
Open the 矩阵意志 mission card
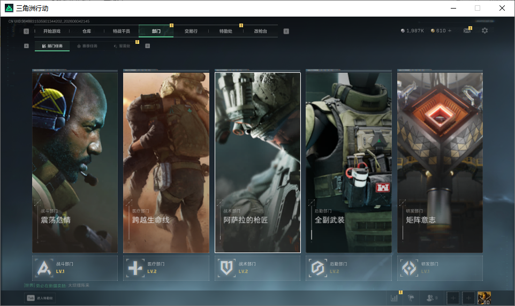pyautogui.click(x=440, y=163)
